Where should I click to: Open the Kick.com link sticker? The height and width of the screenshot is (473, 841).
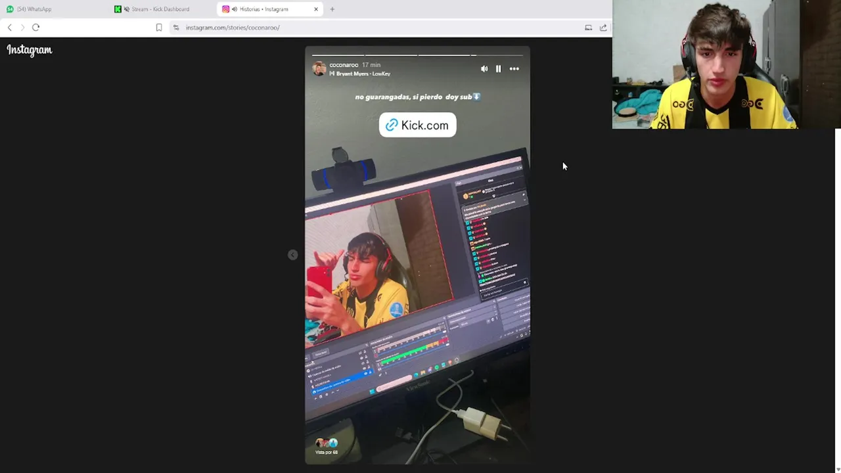[418, 125]
